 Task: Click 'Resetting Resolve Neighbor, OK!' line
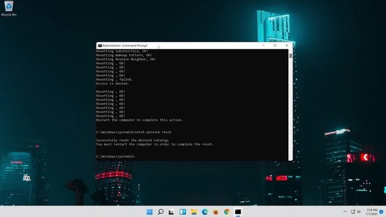coord(126,59)
